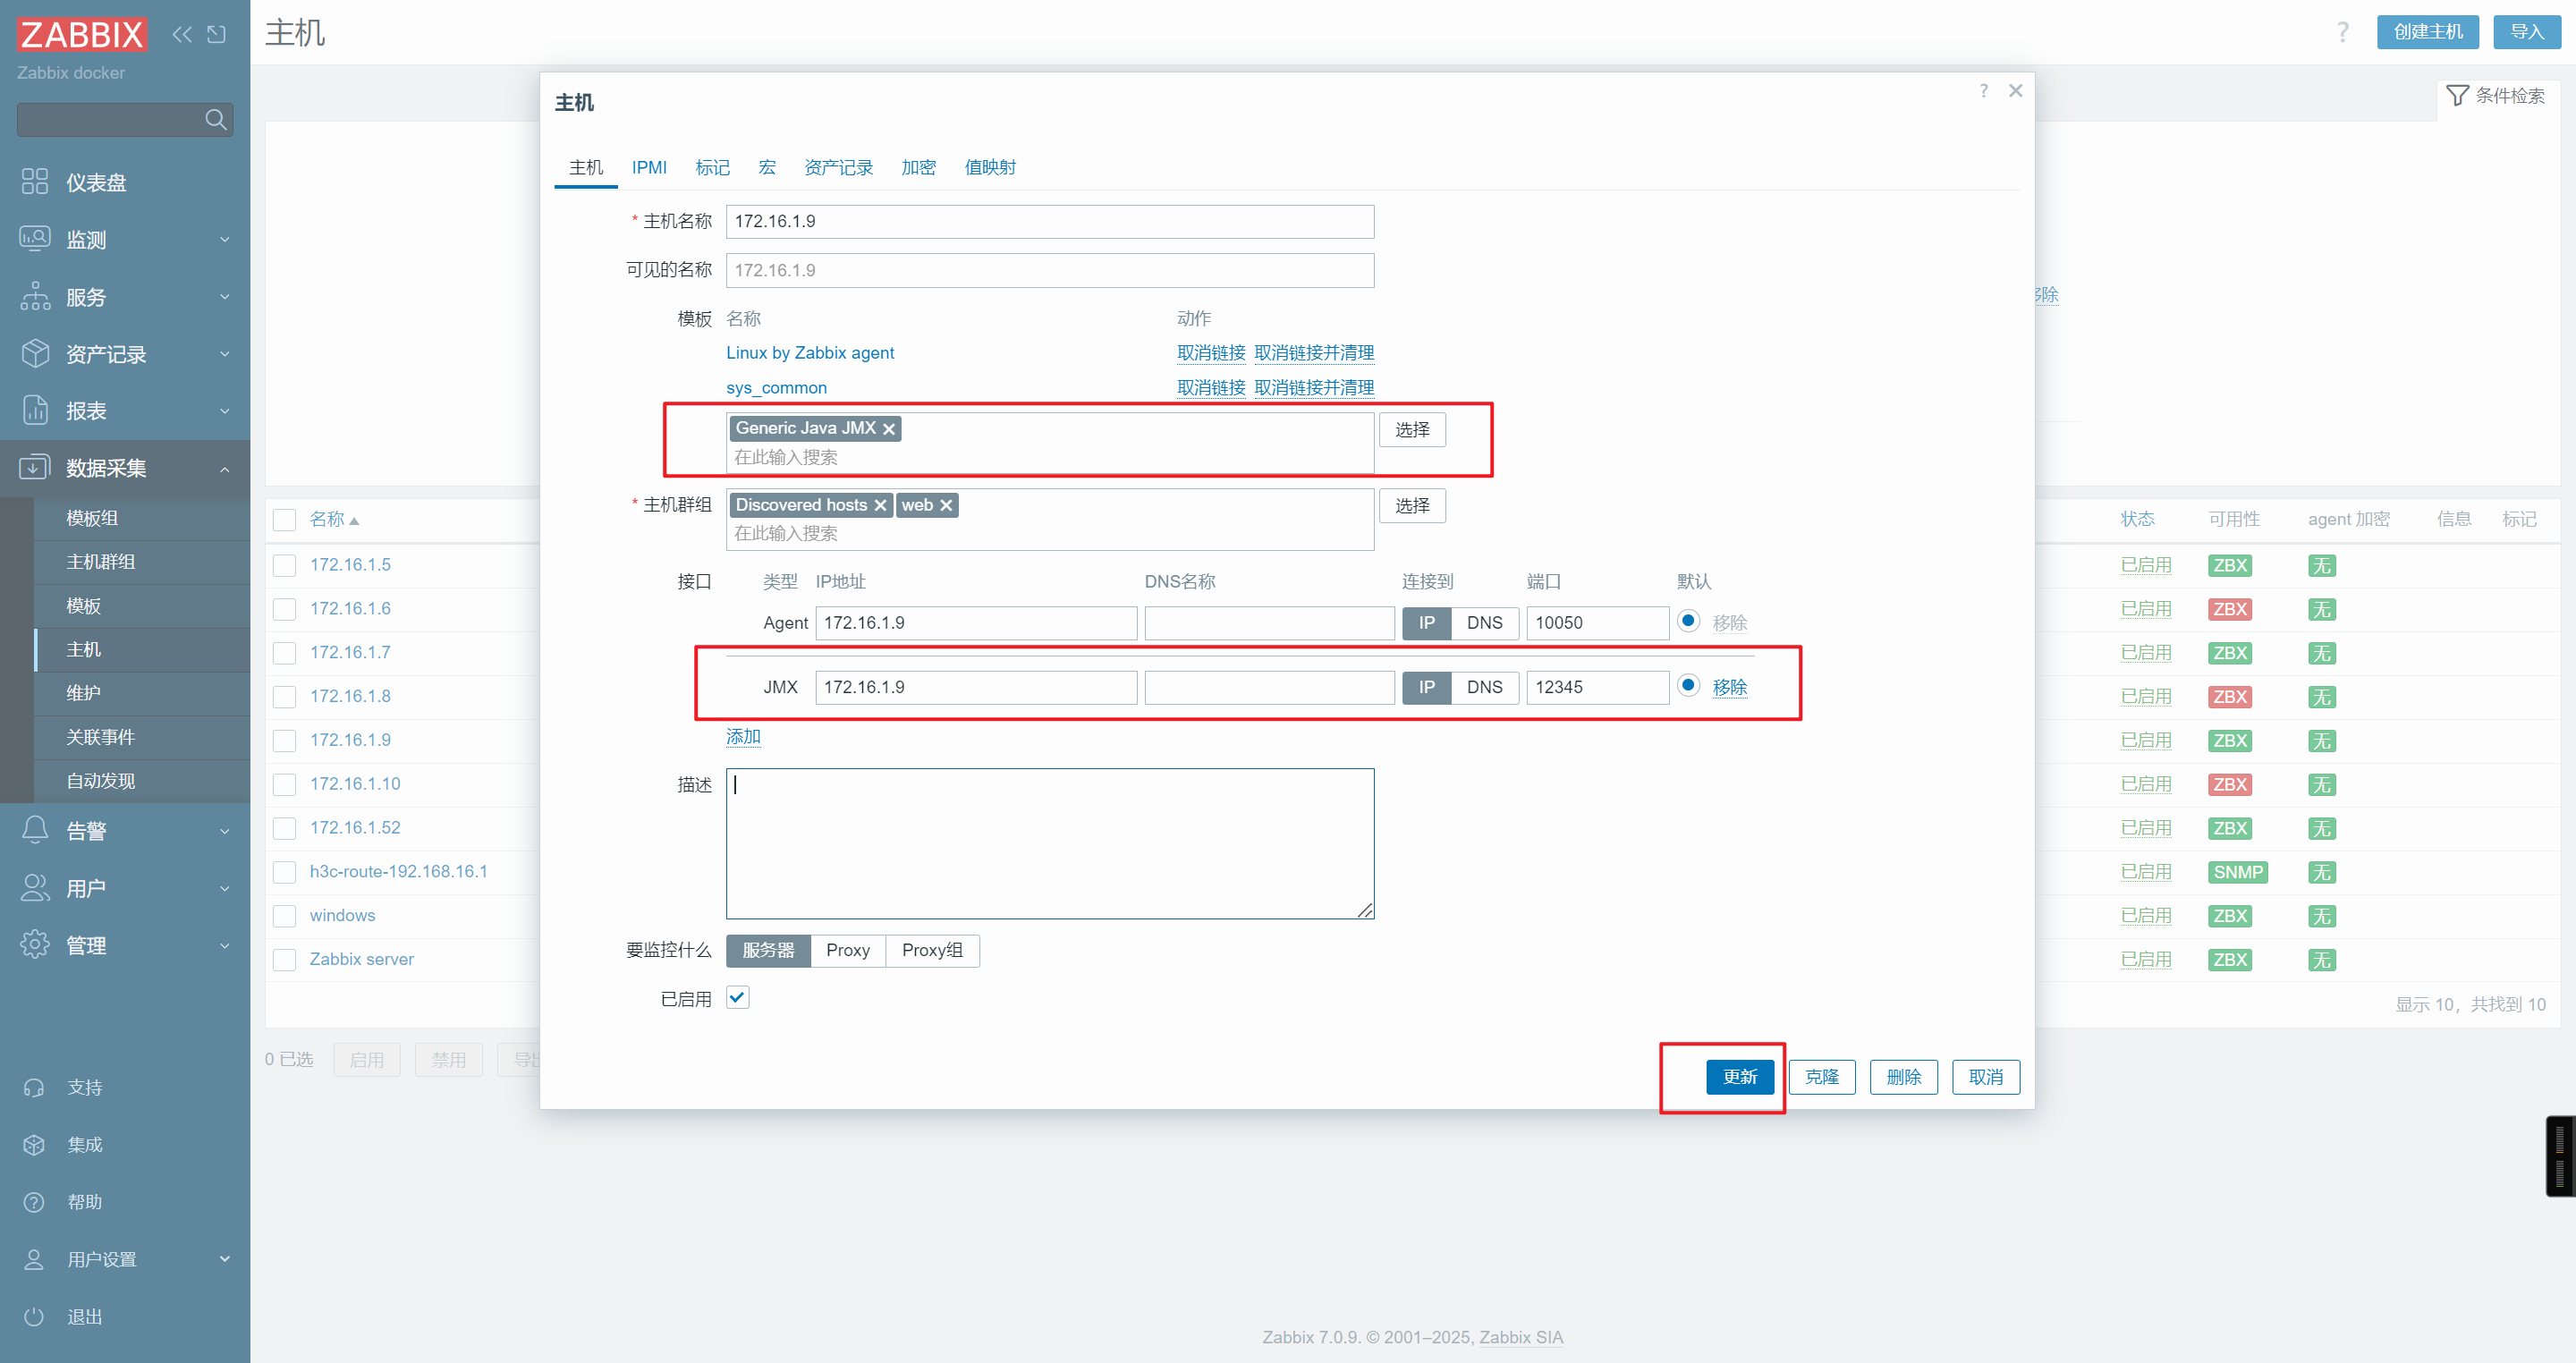Click the 资产记录 inventory cube icon
This screenshot has width=2576, height=1363.
click(x=35, y=353)
